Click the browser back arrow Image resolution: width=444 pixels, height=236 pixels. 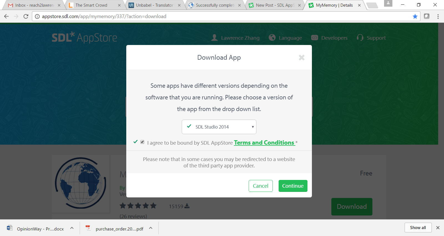pyautogui.click(x=6, y=16)
